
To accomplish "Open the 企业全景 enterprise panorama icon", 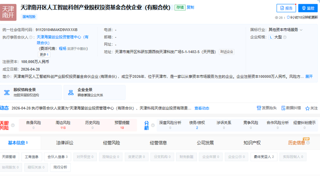I will click(71, 92).
